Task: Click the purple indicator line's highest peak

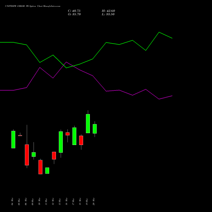Action: click(67, 62)
